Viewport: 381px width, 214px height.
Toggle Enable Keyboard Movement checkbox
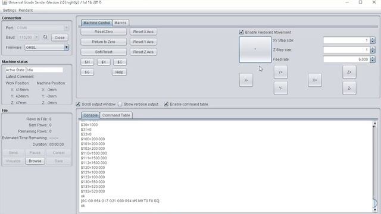tap(241, 32)
